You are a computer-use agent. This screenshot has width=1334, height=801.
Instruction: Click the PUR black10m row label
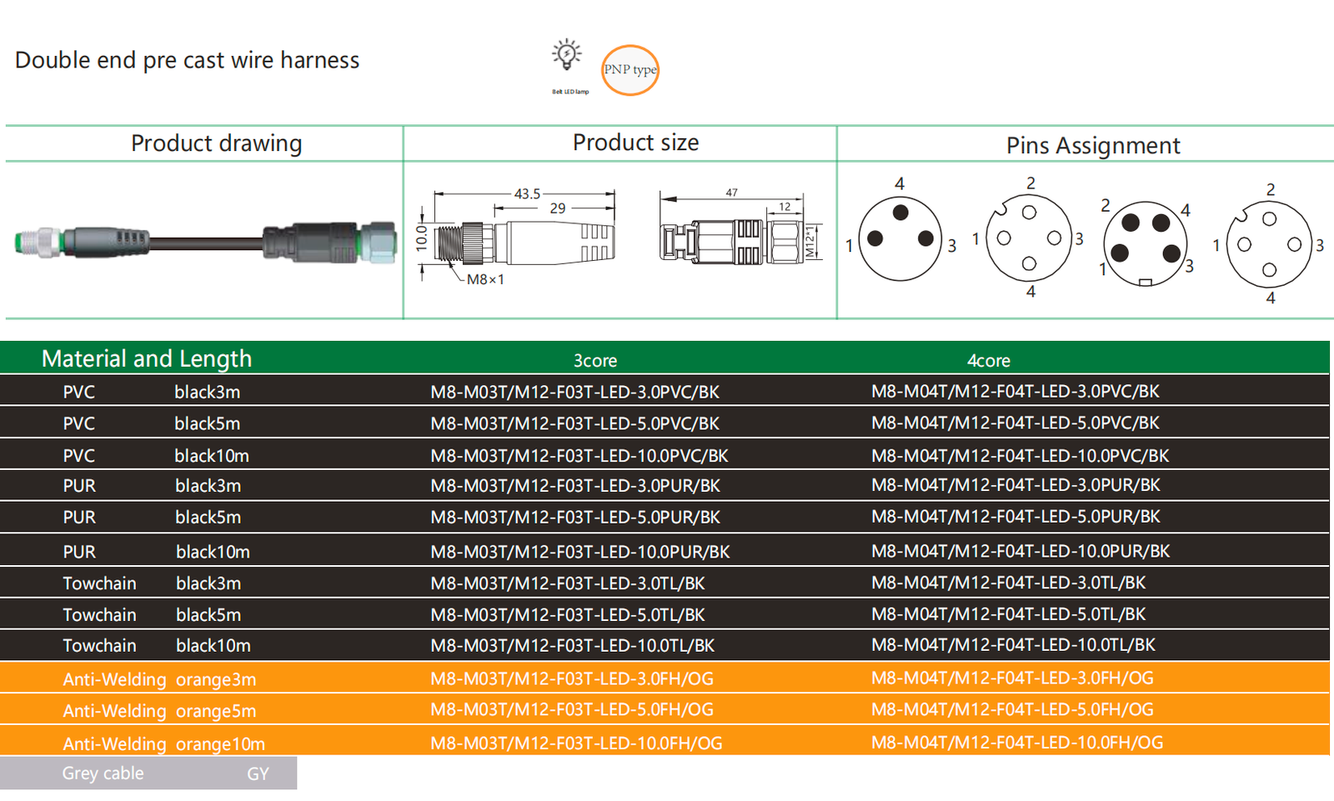tap(157, 552)
